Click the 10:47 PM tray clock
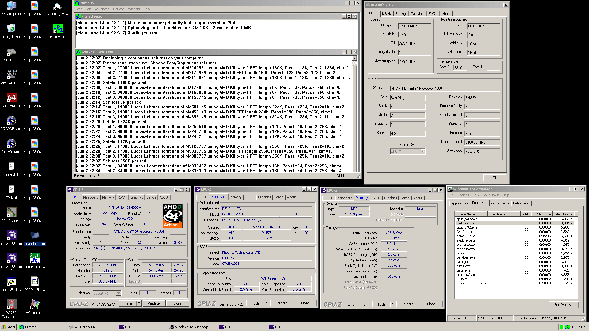This screenshot has height=331, width=589. 579,327
